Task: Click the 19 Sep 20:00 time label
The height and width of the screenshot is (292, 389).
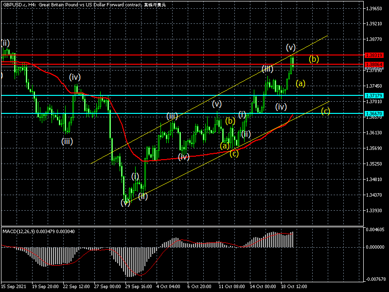Action: pyautogui.click(x=45, y=287)
